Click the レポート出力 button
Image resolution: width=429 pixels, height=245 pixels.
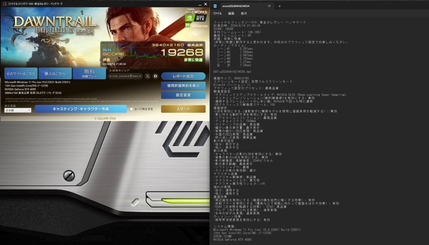coord(183,76)
